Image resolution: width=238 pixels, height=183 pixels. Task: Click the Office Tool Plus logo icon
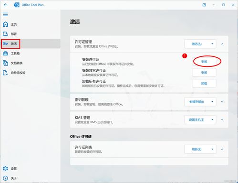(17, 5)
